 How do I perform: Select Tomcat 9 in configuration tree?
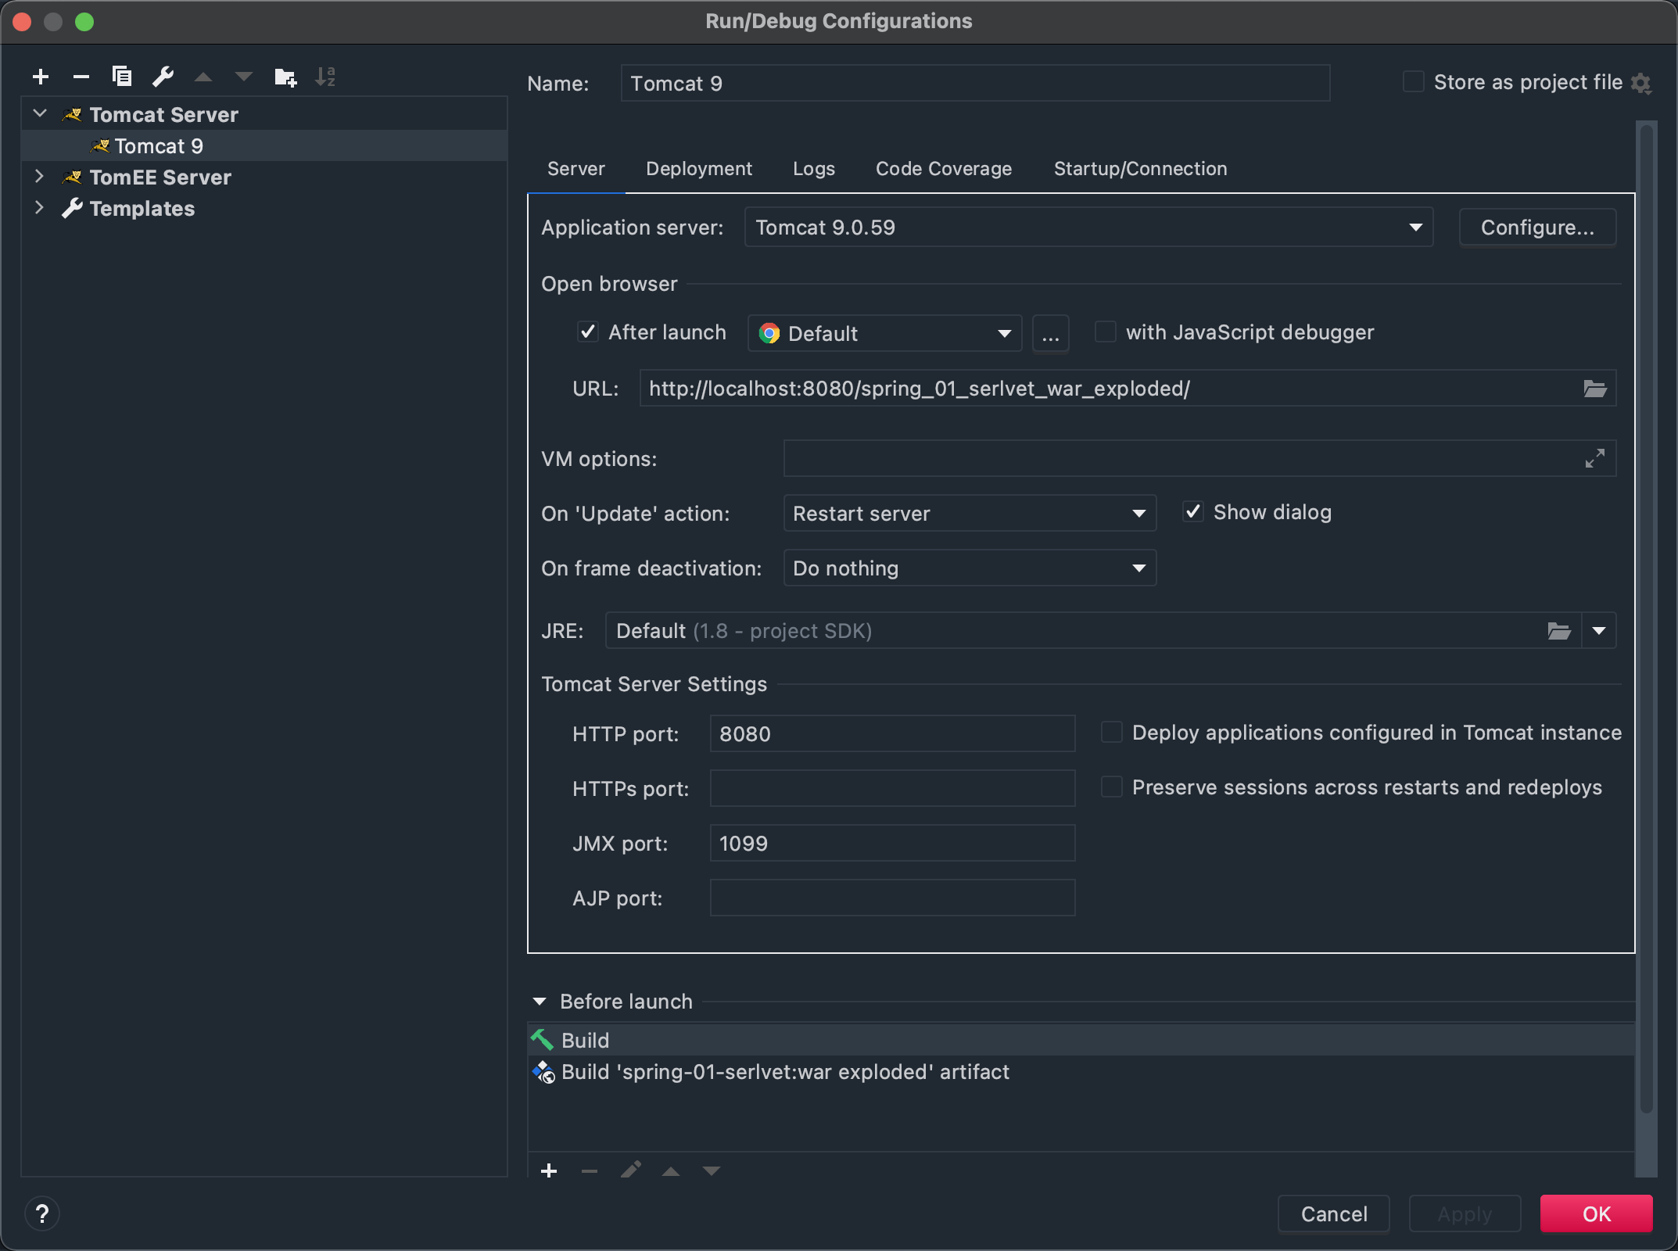[264, 145]
